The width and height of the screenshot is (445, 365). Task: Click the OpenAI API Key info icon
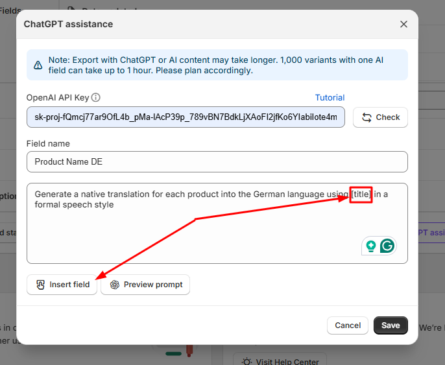click(x=96, y=97)
